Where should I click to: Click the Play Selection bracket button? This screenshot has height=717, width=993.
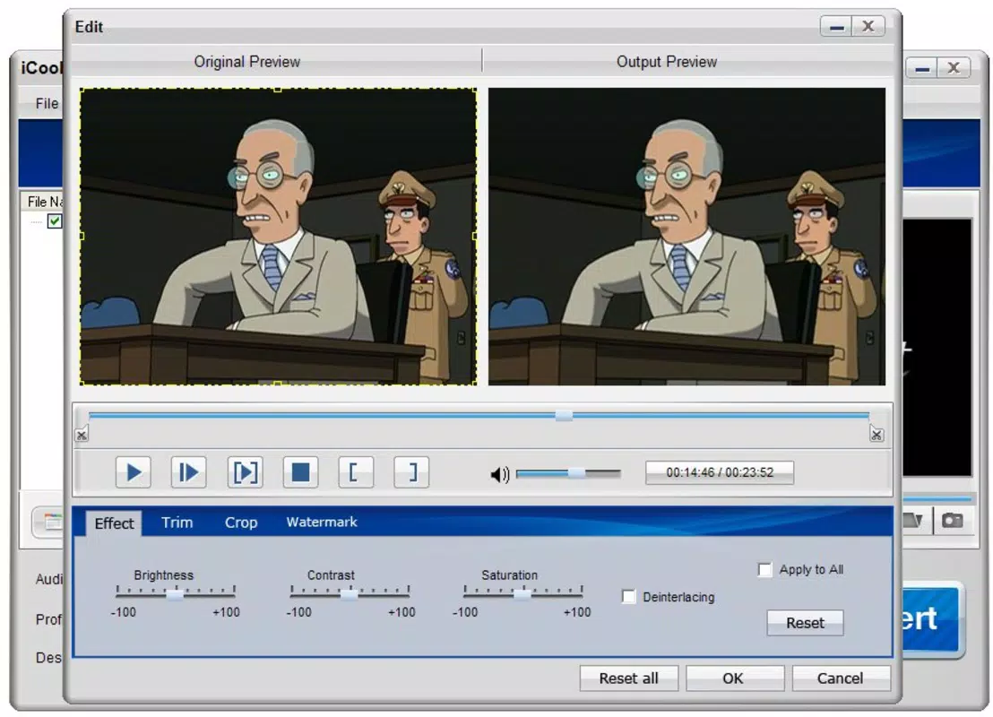point(245,472)
